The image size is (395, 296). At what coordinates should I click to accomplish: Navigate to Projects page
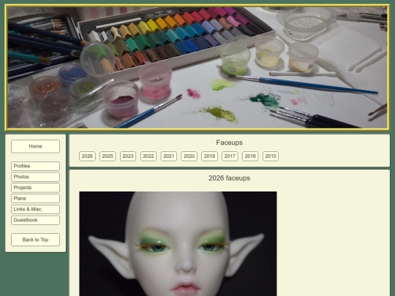(35, 188)
